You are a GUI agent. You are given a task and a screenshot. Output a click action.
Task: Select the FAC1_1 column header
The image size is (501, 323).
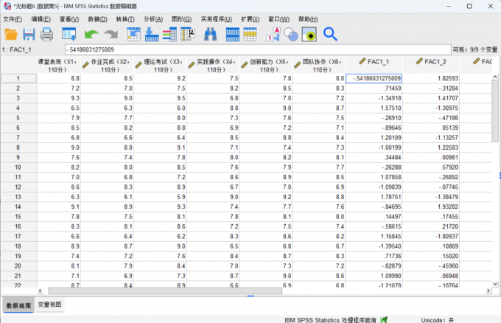click(x=374, y=64)
